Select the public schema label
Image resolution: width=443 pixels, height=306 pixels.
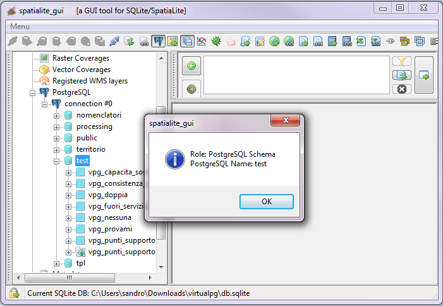(87, 138)
